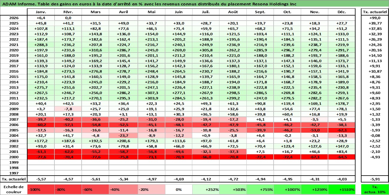Select the Oct. column header
This screenshot has height=195, width=389.
[x=287, y=12]
